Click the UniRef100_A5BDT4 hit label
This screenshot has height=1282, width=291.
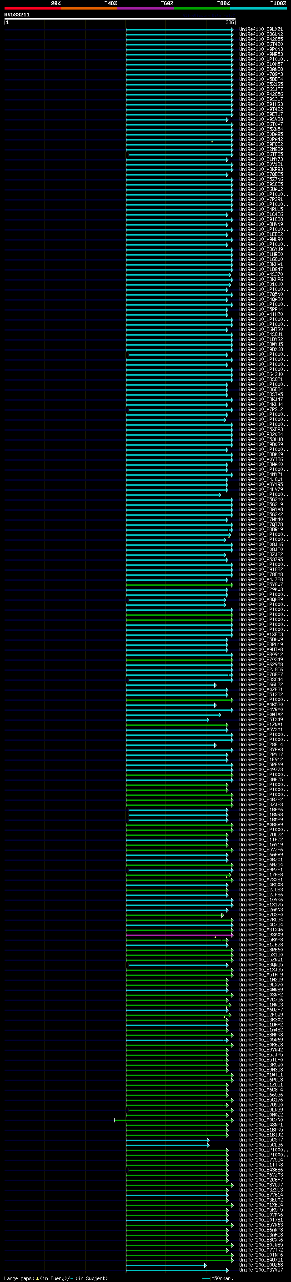[261, 80]
